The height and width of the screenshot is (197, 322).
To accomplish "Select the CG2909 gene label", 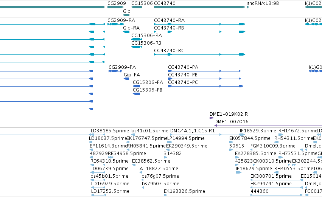I will click(117, 3).
